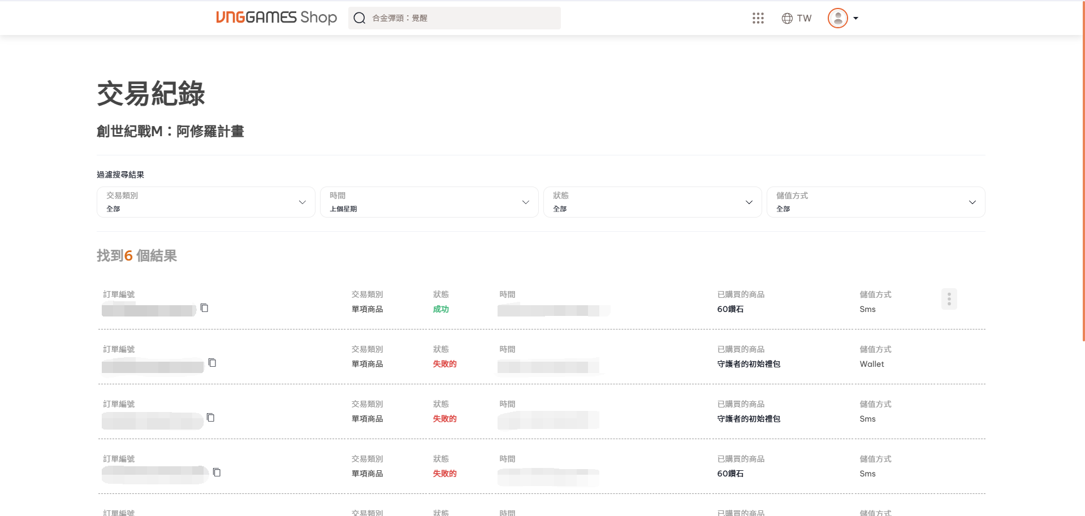The width and height of the screenshot is (1085, 516).
Task: Click the VNGGames Shop logo
Action: coord(276,18)
